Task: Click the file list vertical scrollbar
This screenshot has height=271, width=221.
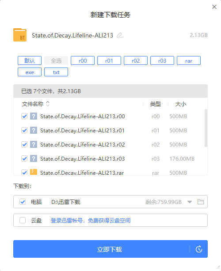Action: (x=206, y=128)
